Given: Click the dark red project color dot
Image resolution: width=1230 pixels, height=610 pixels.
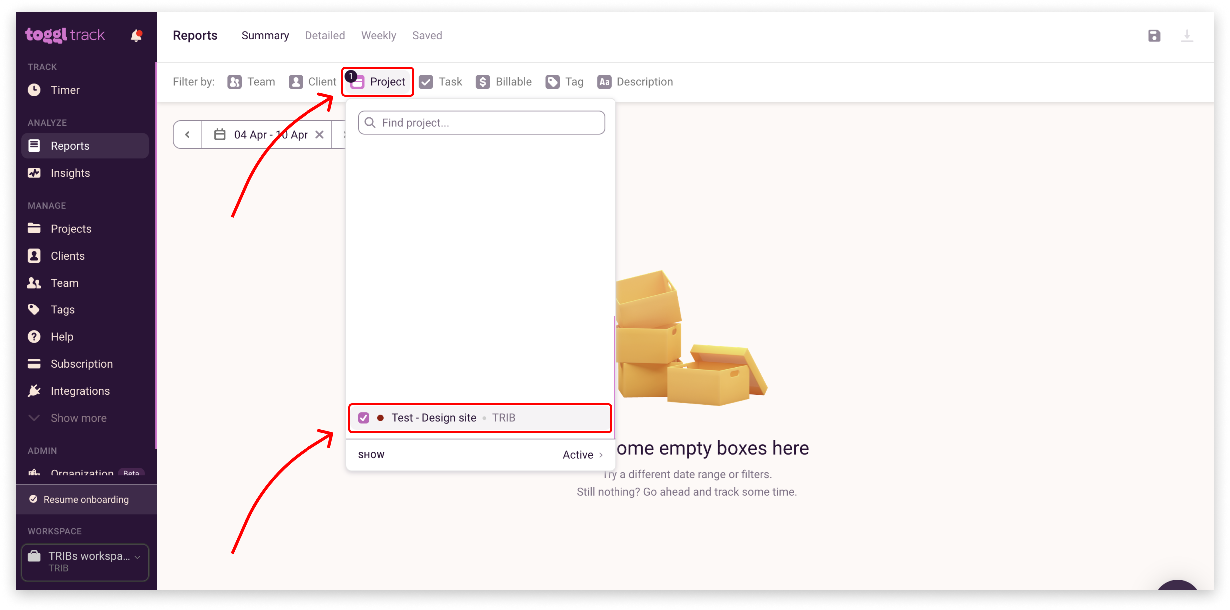Looking at the screenshot, I should click(x=380, y=418).
